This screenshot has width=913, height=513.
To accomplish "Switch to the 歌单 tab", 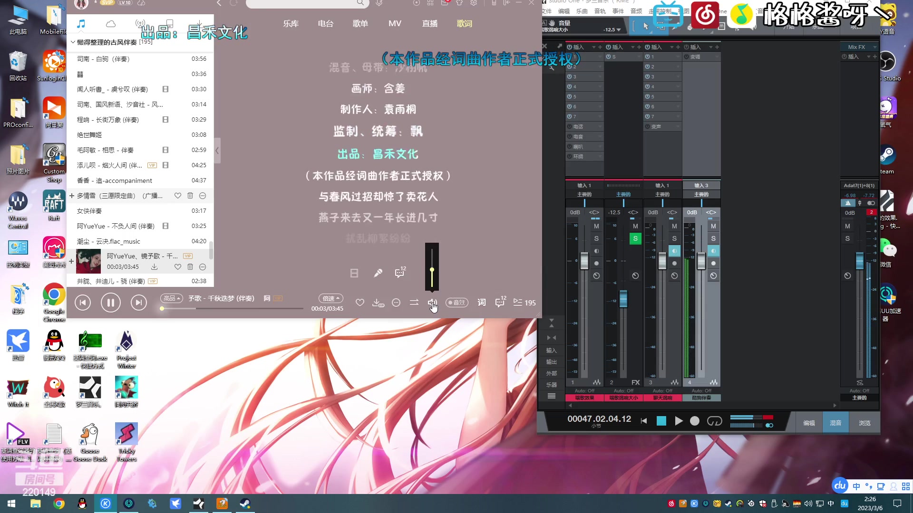I will click(360, 23).
